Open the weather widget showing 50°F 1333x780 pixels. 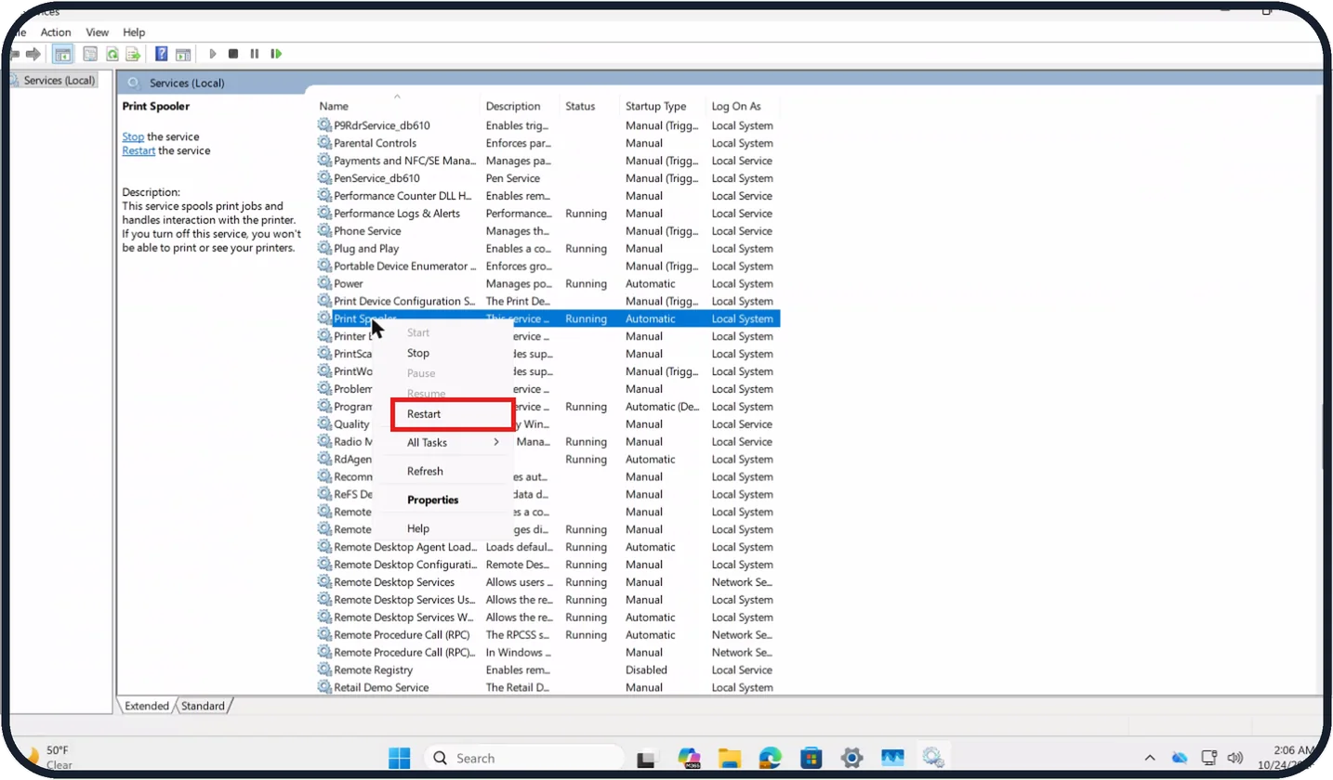[x=46, y=758]
